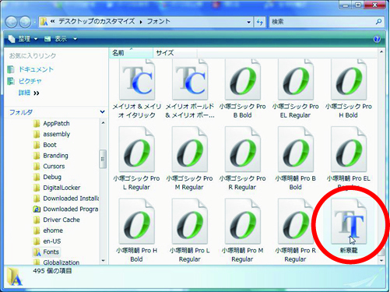Click the refresh button beside address bar
The width and height of the screenshot is (390, 292).
pyautogui.click(x=260, y=22)
